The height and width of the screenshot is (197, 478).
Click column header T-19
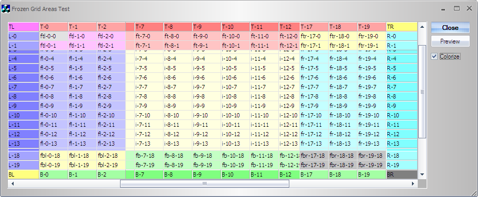(x=372, y=27)
